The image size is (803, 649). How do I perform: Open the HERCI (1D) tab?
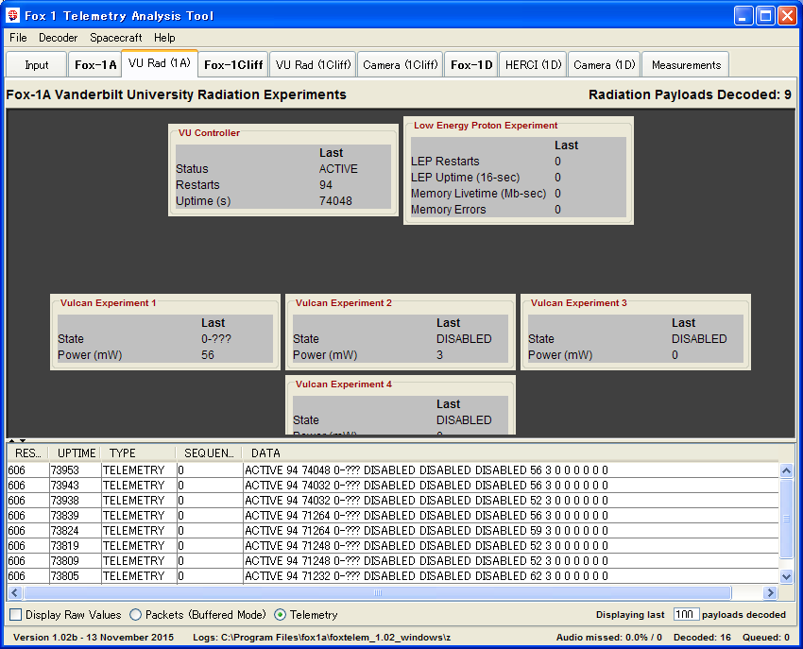533,65
